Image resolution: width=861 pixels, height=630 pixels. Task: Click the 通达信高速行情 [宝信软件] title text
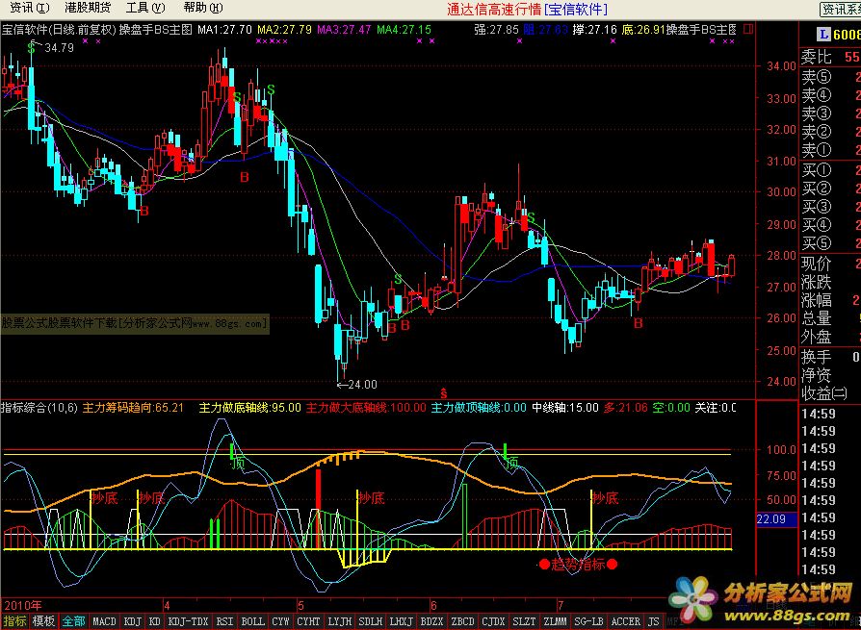[x=527, y=10]
